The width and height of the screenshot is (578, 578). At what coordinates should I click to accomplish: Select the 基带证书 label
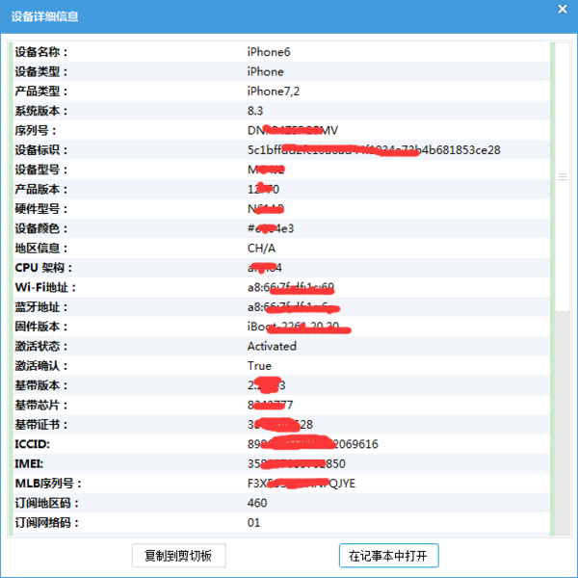click(x=41, y=424)
